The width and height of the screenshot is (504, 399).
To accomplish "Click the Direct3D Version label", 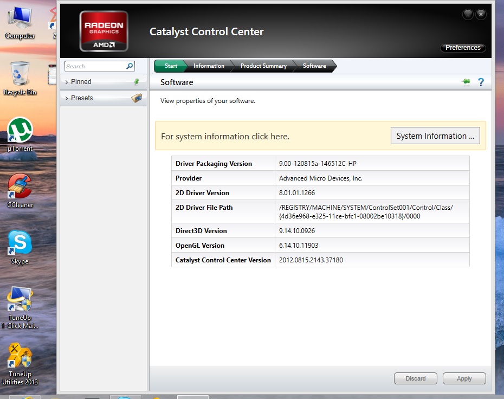I will 201,231.
